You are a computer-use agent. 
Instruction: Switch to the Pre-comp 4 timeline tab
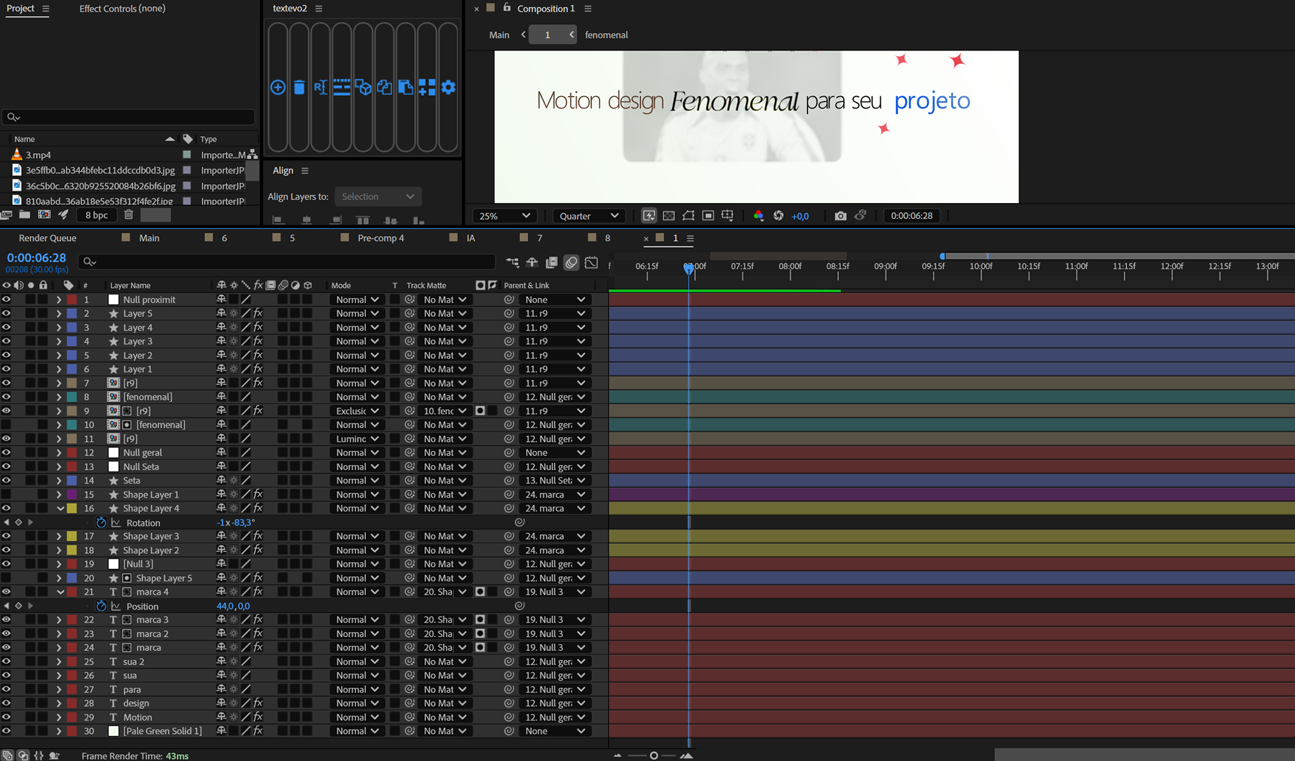380,238
